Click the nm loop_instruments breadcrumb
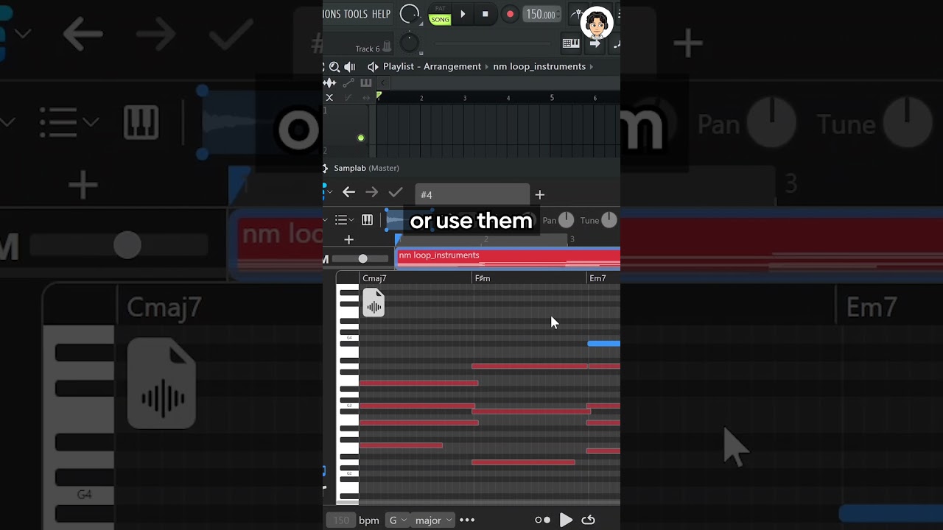The width and height of the screenshot is (943, 530). [x=539, y=66]
